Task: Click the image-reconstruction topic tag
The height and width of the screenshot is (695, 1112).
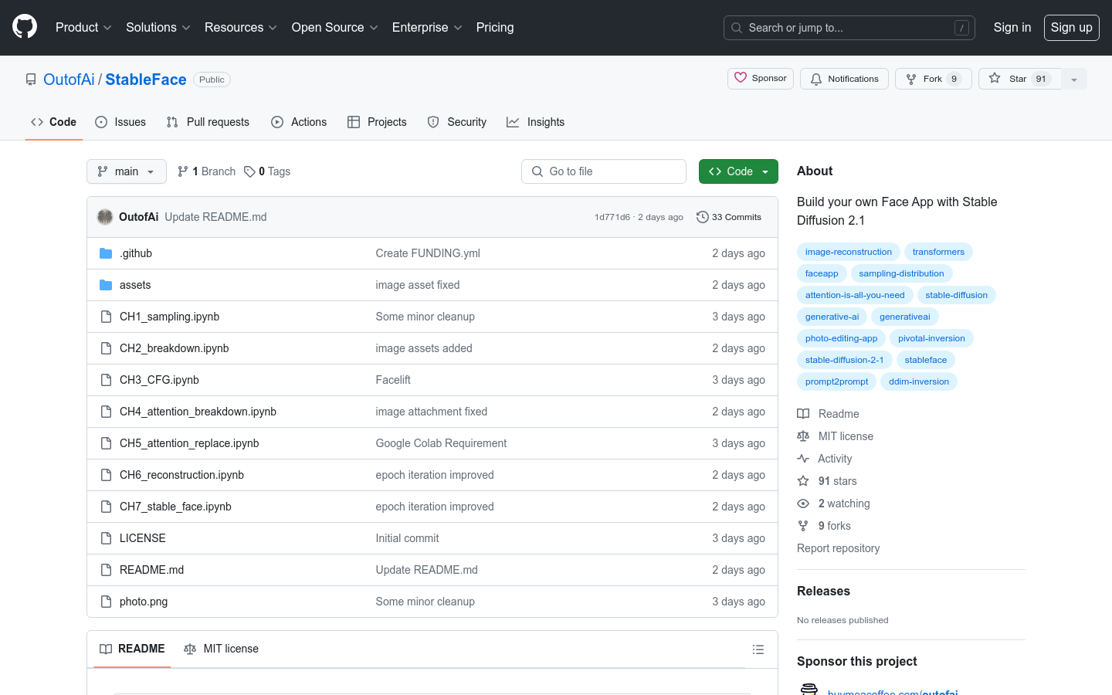Action: click(x=848, y=252)
